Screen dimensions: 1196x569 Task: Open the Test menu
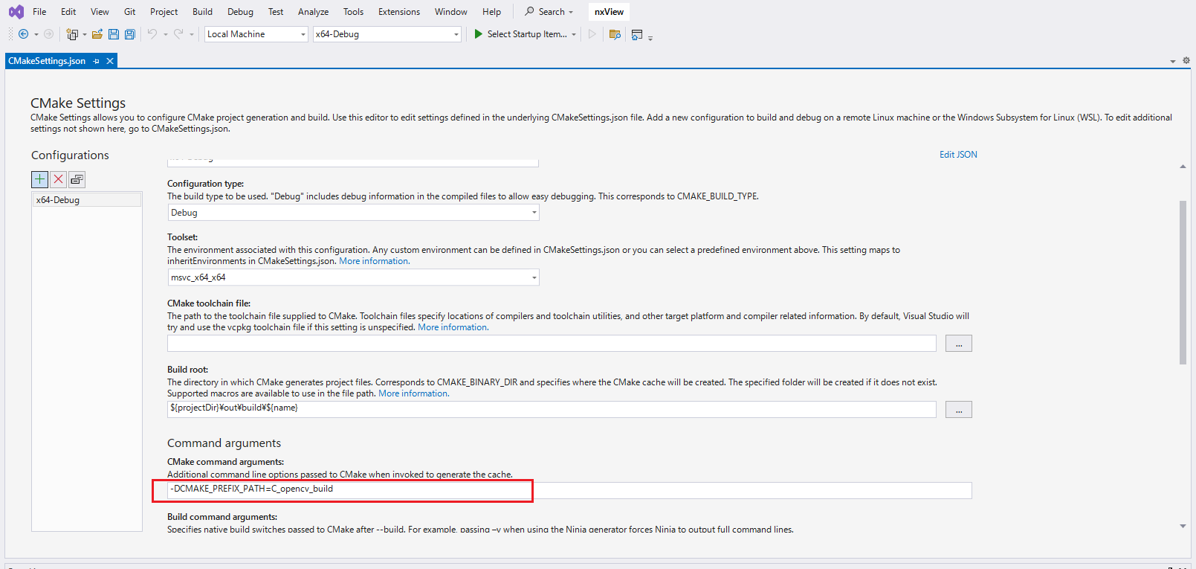(x=276, y=12)
